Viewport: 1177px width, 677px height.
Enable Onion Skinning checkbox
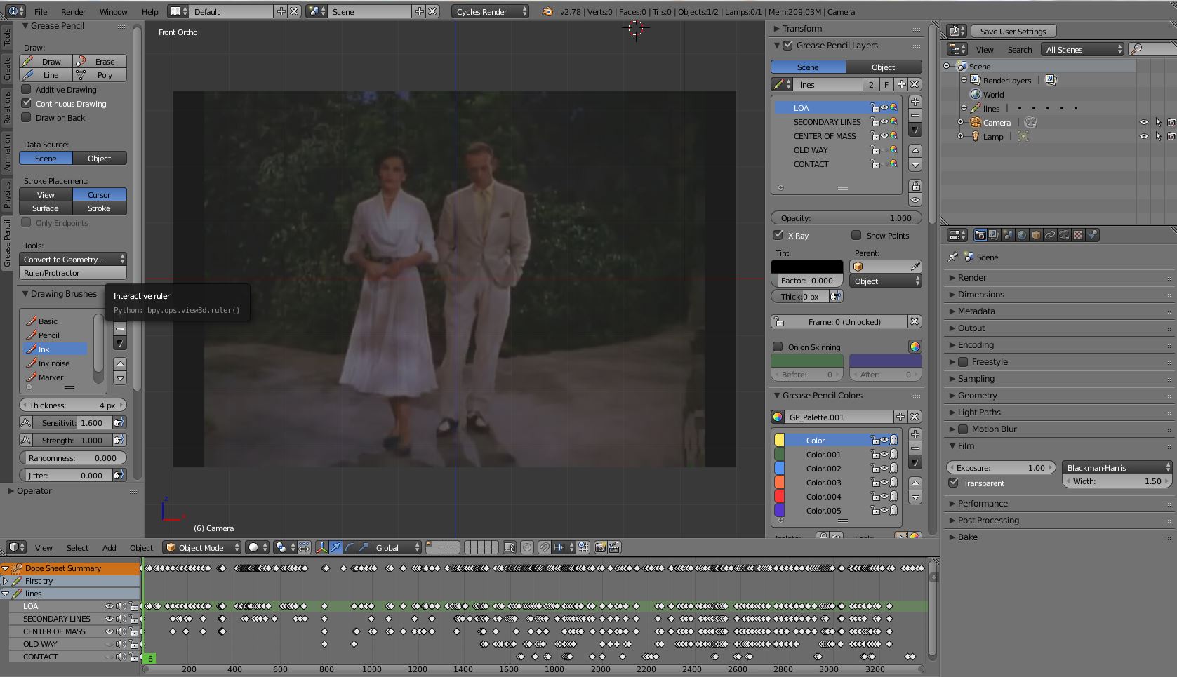pos(778,347)
